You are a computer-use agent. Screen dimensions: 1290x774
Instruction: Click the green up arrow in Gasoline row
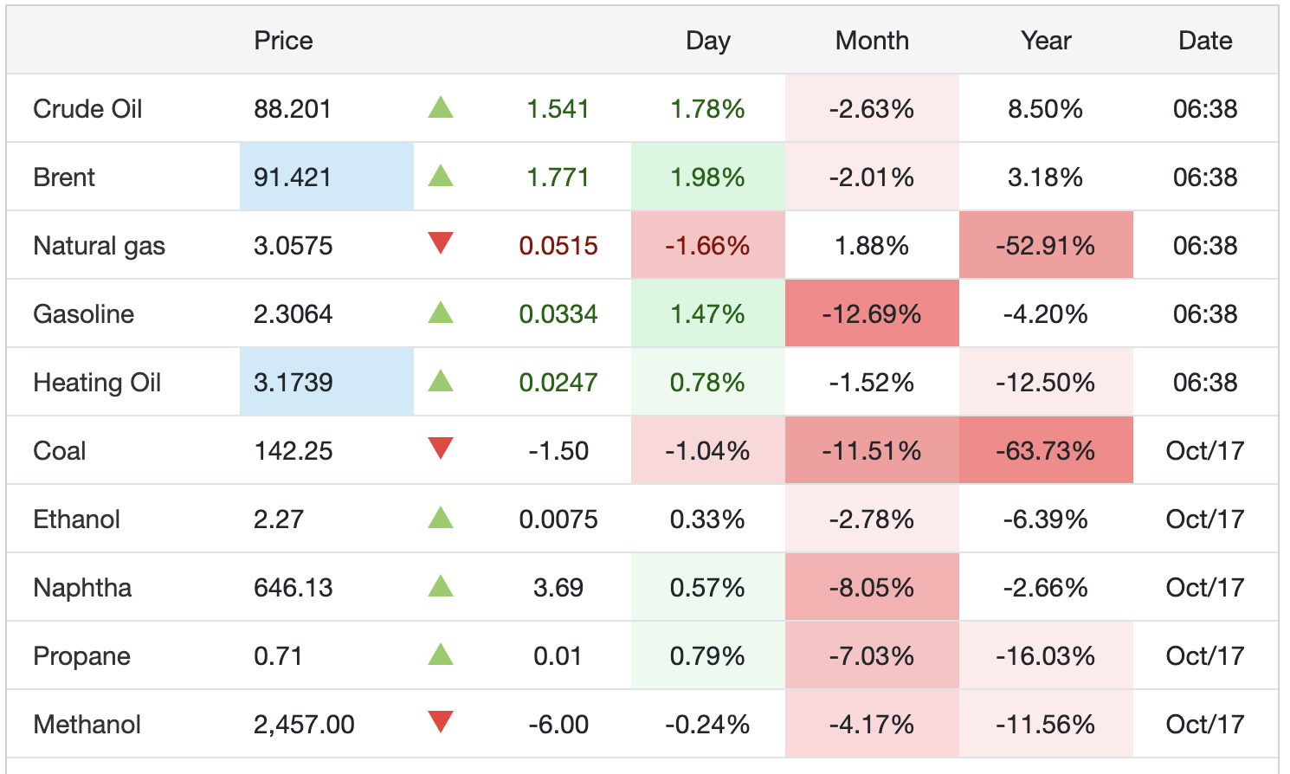tap(441, 313)
